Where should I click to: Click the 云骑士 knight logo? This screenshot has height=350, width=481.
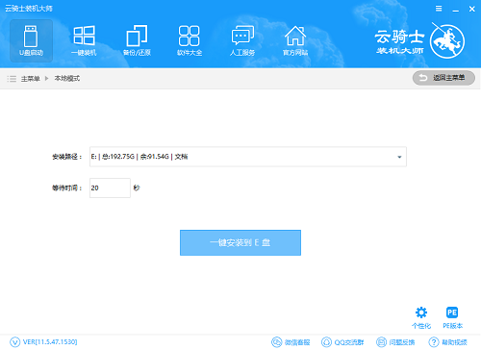[x=447, y=41]
